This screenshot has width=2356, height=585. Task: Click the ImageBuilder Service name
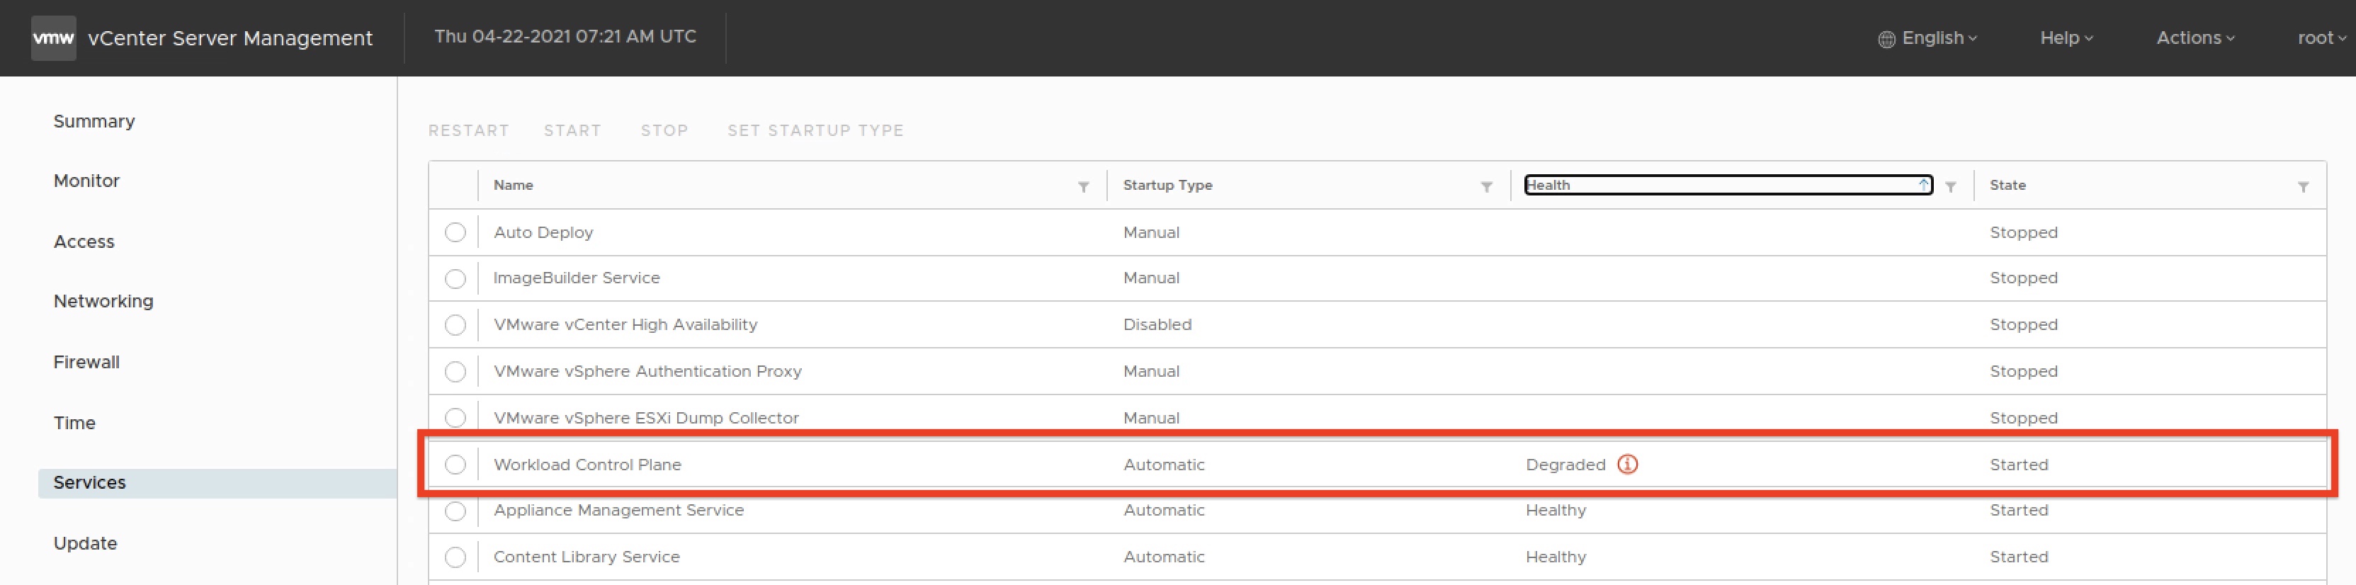click(x=576, y=278)
